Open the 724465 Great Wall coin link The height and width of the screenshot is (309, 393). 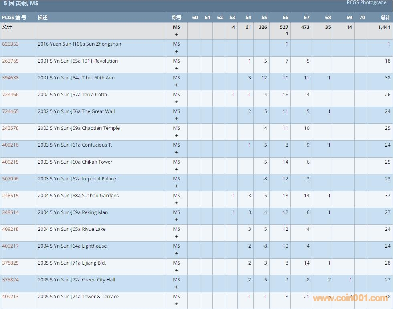point(10,111)
